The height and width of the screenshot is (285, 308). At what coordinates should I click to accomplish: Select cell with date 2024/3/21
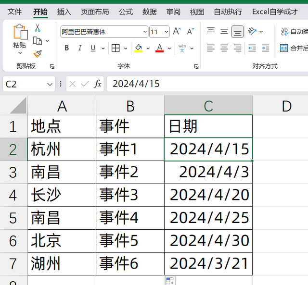[208, 264]
